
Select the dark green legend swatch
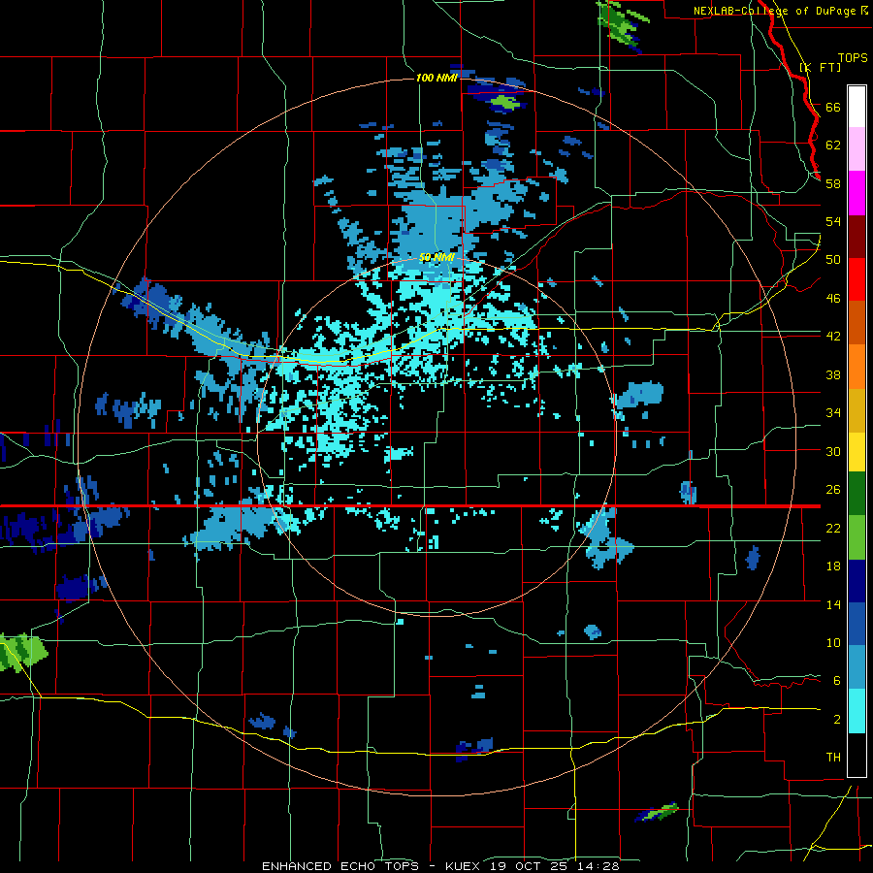[x=857, y=494]
